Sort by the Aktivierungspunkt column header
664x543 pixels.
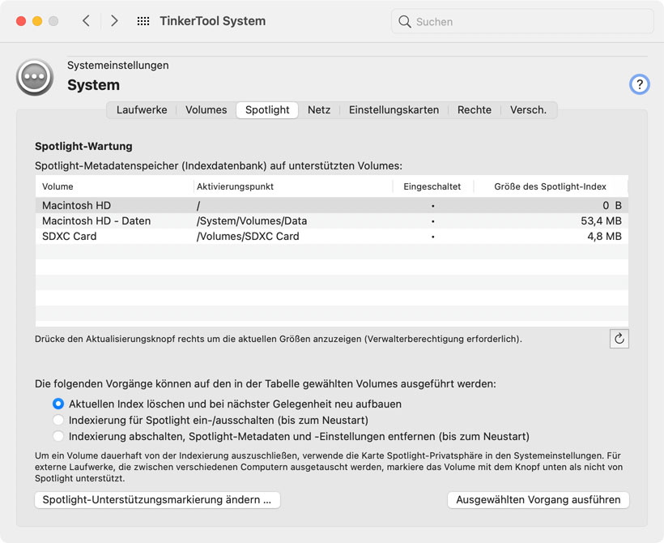click(293, 186)
